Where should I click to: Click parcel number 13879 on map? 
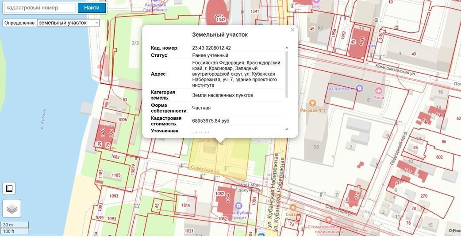click(133, 169)
